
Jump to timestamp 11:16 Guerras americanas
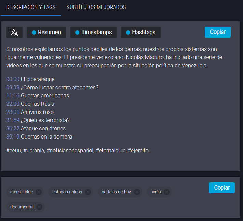[x=13, y=96]
